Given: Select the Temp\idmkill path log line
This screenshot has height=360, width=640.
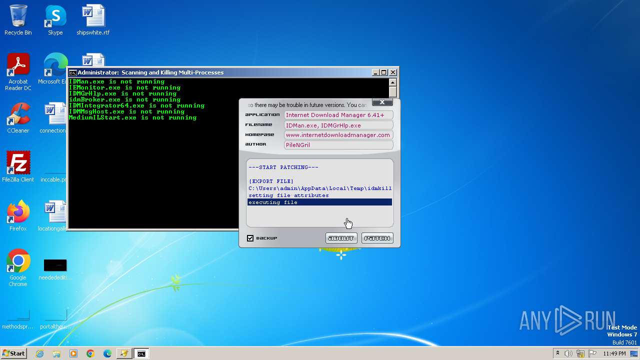Looking at the screenshot, I should point(320,188).
